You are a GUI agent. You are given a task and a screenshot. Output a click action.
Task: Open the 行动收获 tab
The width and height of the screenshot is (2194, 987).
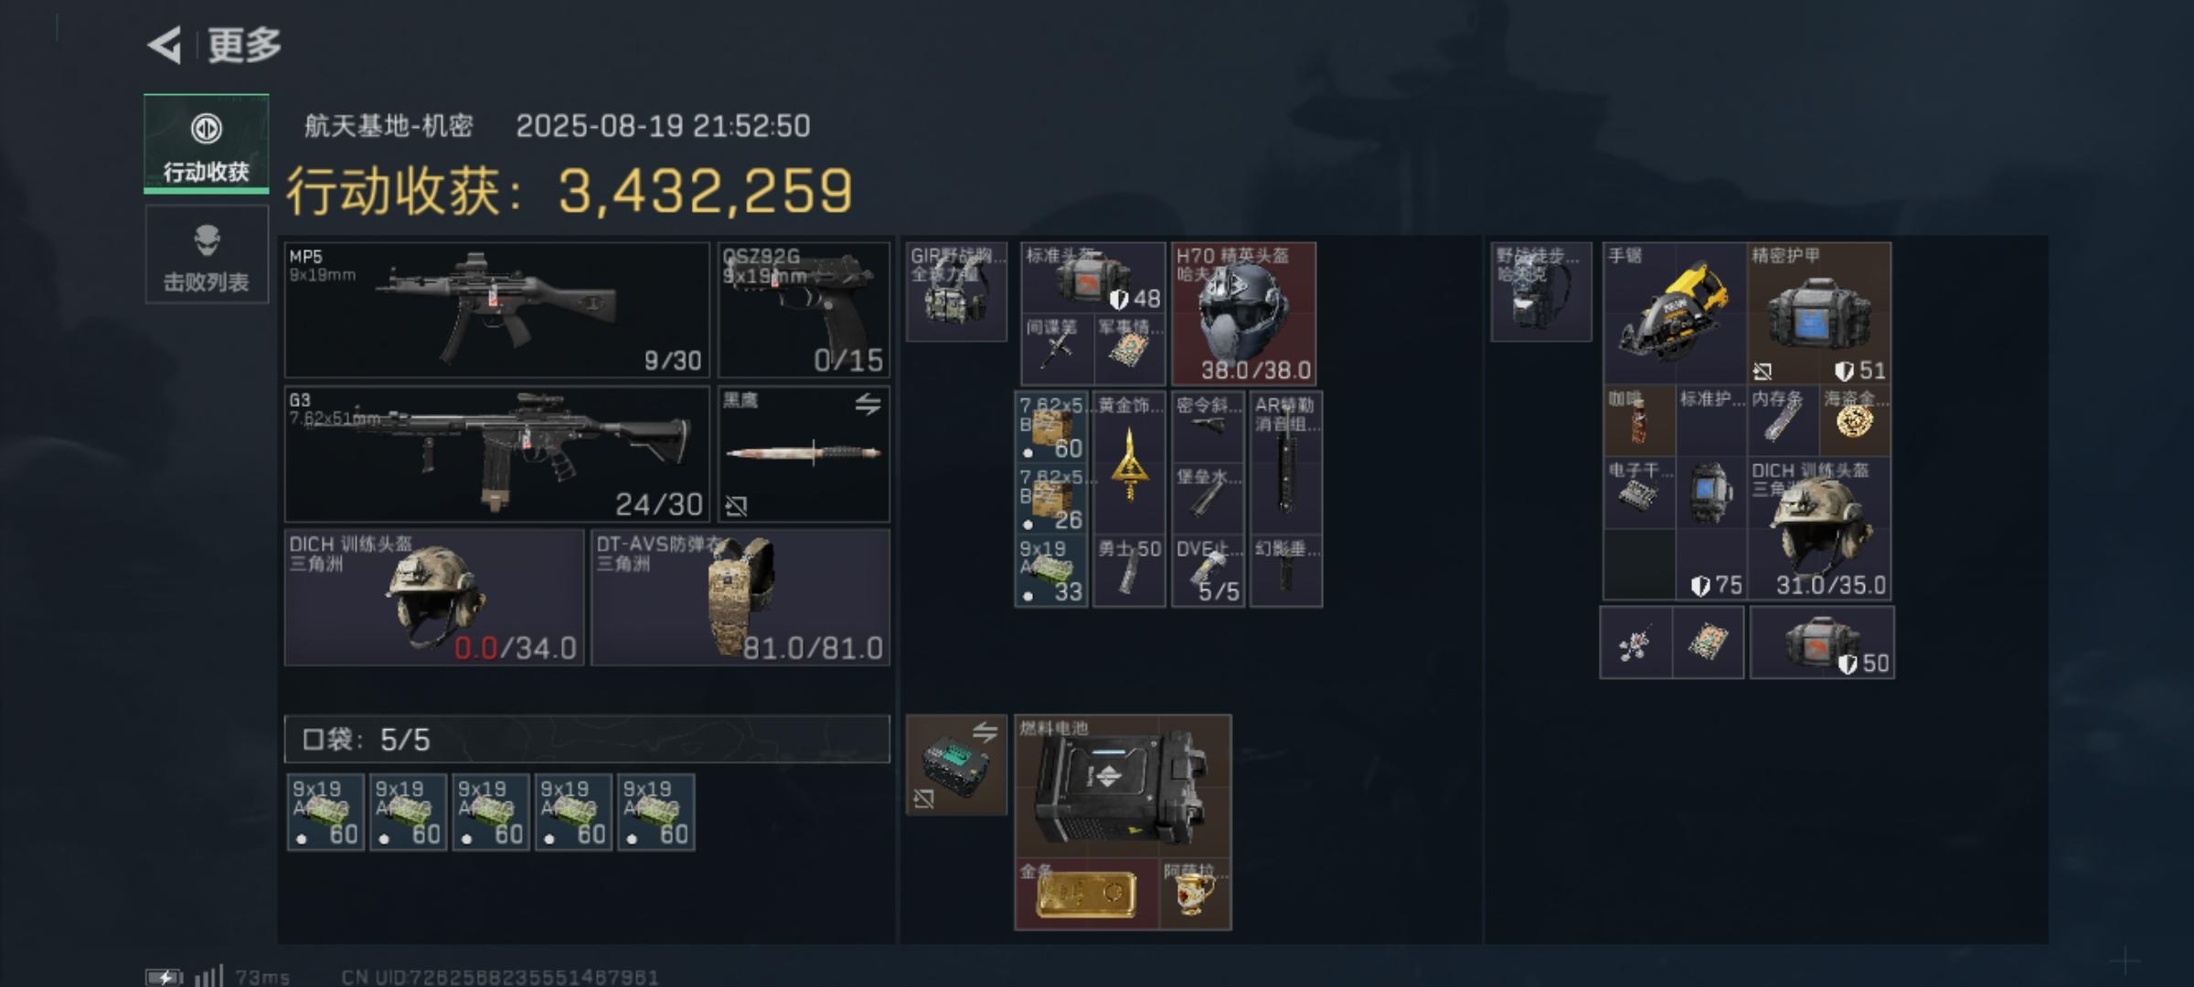click(207, 143)
